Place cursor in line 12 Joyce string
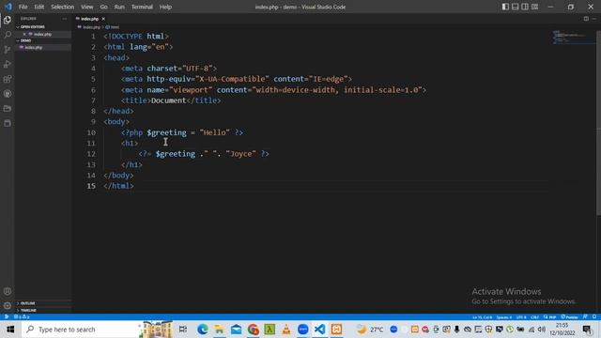Screen dimensions: 601x338 240,154
